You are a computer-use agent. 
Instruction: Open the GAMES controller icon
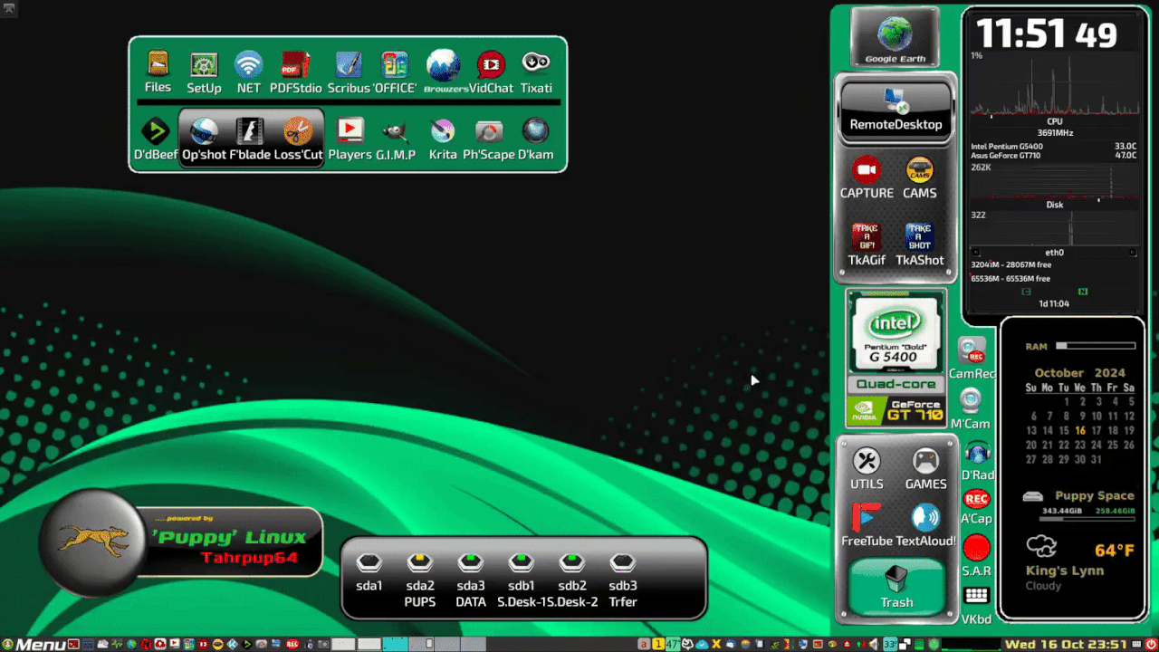point(925,461)
